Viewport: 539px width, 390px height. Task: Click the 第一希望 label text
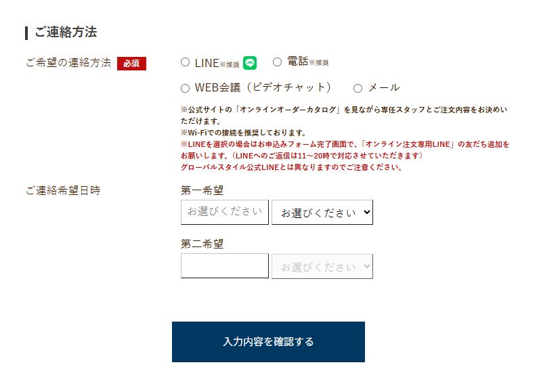tap(202, 190)
